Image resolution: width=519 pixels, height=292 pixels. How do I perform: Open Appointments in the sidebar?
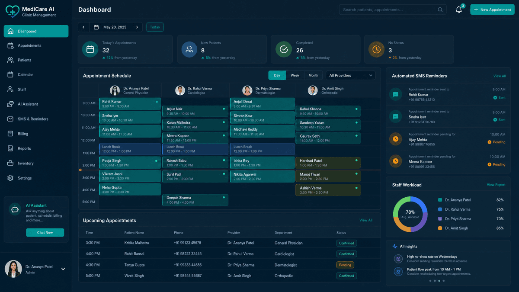(x=36, y=45)
